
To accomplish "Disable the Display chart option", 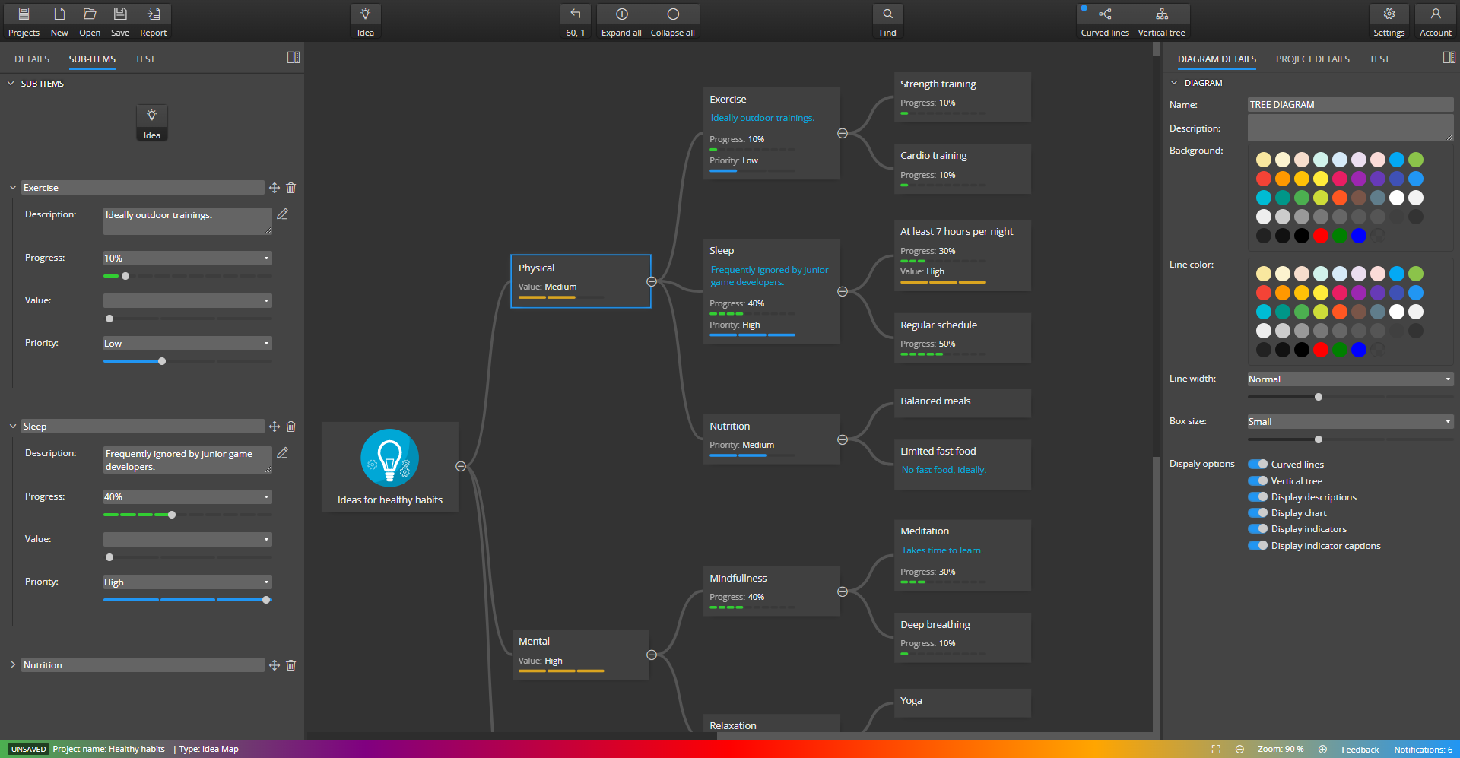I will point(1258,512).
